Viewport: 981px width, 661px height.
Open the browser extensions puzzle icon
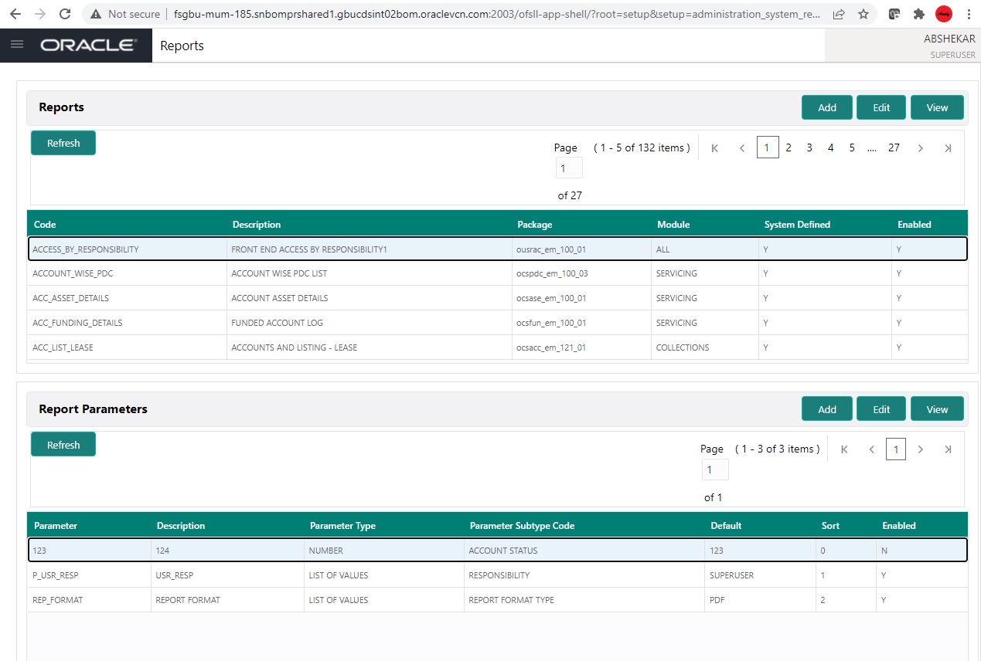click(x=918, y=14)
